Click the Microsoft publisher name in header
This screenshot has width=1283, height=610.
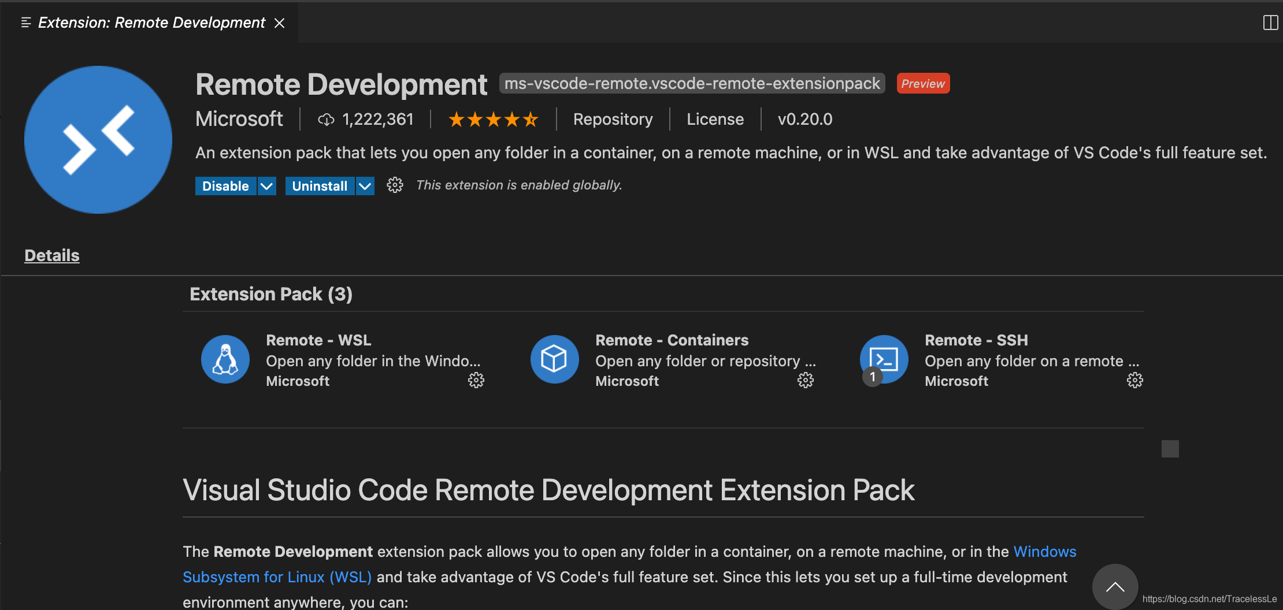pyautogui.click(x=239, y=119)
